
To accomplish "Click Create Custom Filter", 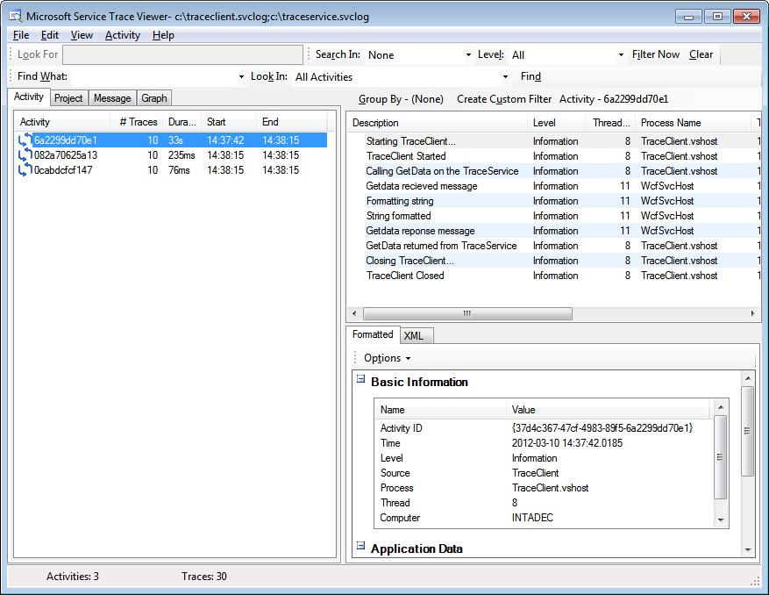I will point(504,99).
